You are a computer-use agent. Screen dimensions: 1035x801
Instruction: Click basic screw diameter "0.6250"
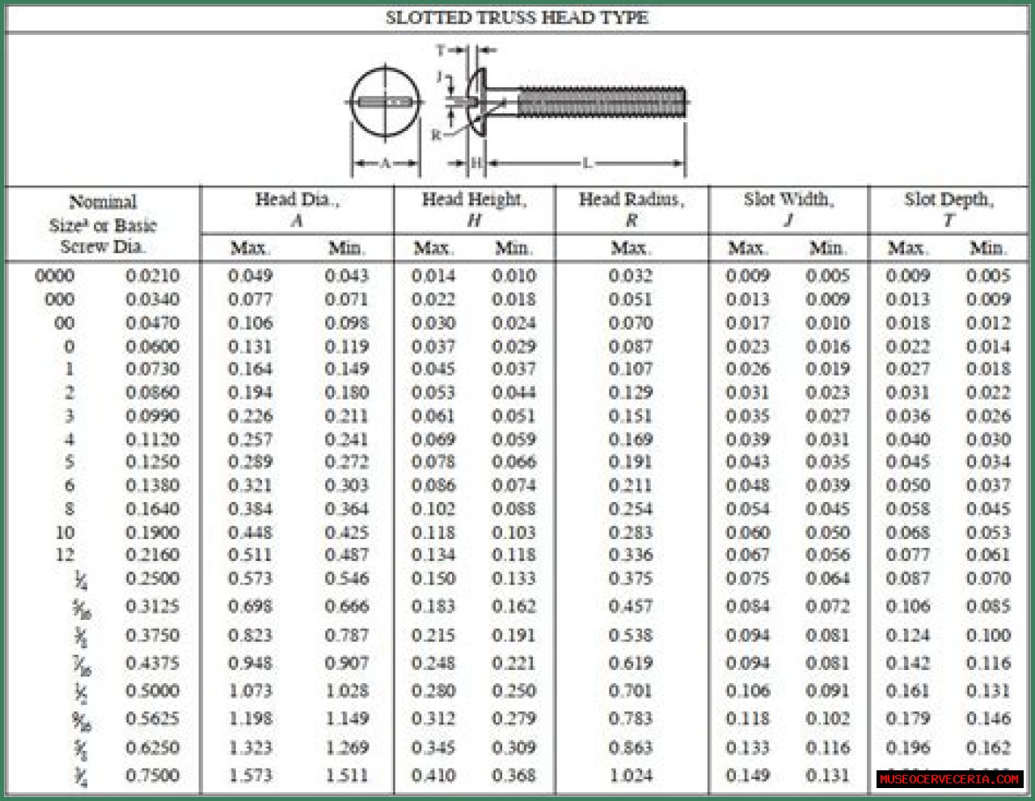click(152, 748)
